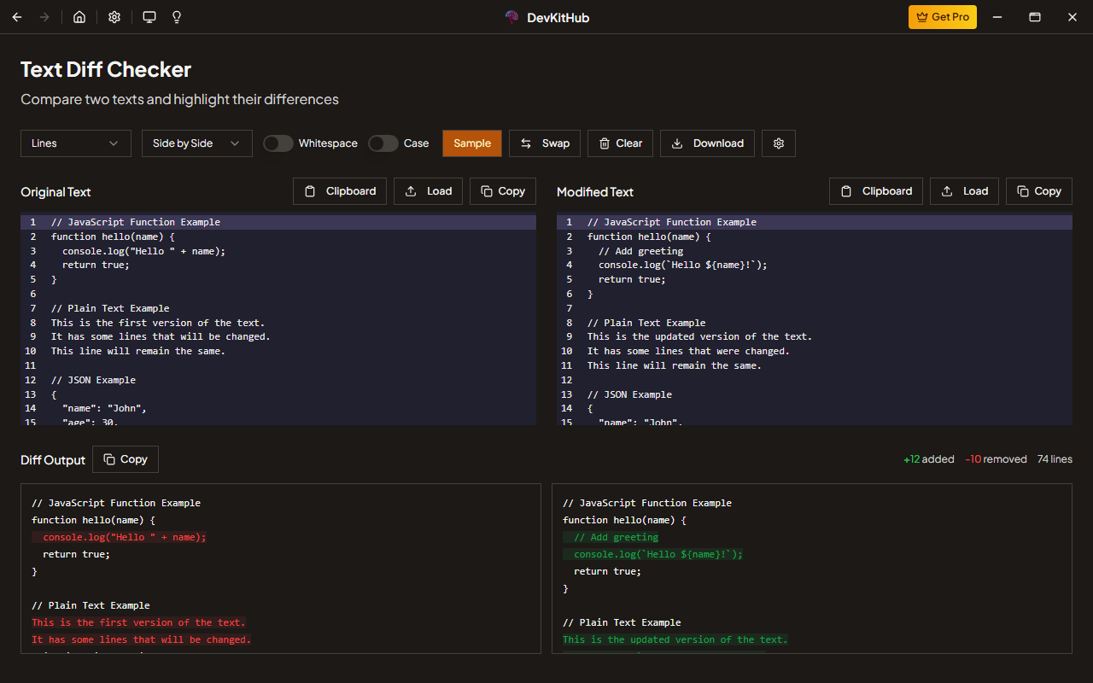Toggle the Case sensitivity switch
This screenshot has height=683, width=1093.
click(x=383, y=143)
